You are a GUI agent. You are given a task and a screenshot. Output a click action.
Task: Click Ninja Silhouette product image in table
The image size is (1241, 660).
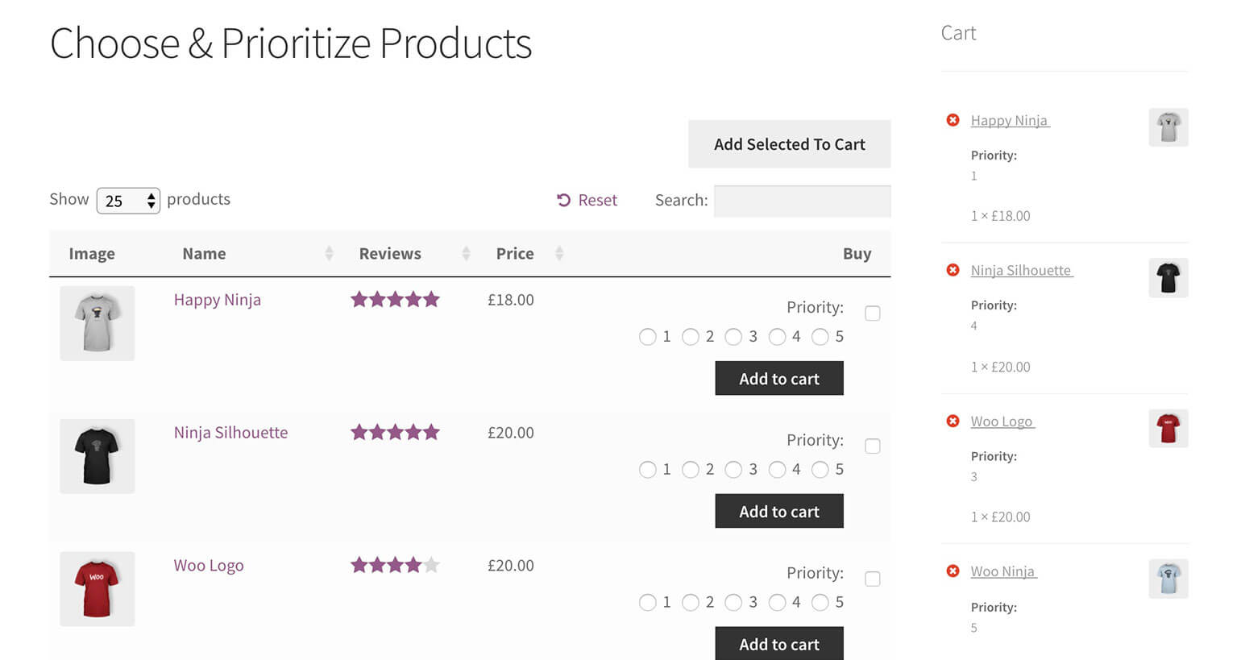97,456
